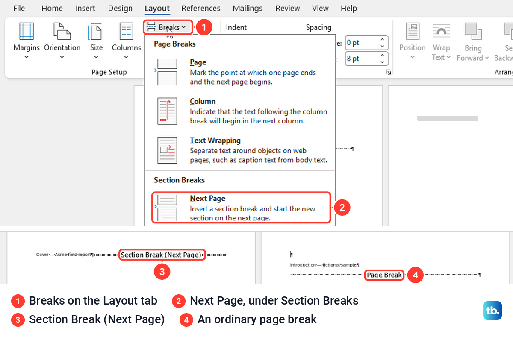Image resolution: width=513 pixels, height=337 pixels.
Task: Open the View tab
Action: 320,8
